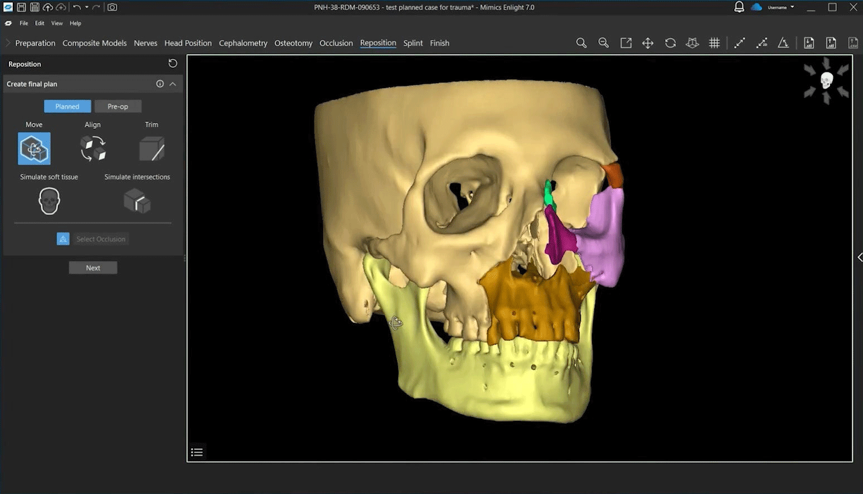Open the Simulate intersections tool
863x494 pixels.
[137, 201]
